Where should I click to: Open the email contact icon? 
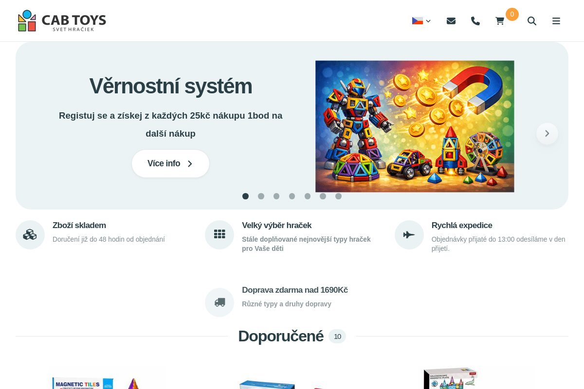(451, 21)
